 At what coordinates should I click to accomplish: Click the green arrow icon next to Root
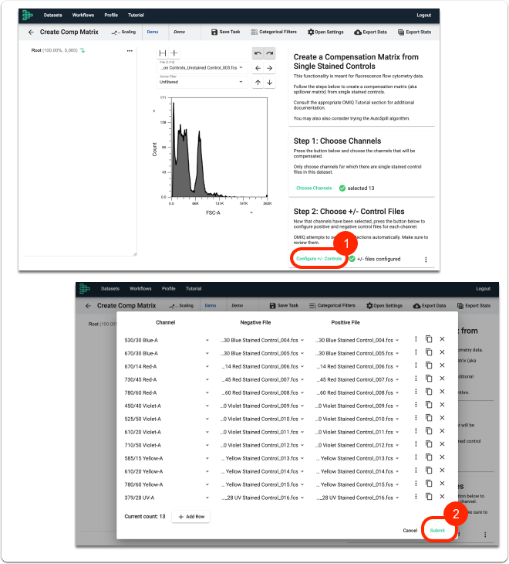point(83,51)
